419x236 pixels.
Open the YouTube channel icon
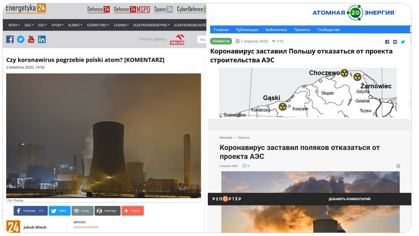click(31, 39)
